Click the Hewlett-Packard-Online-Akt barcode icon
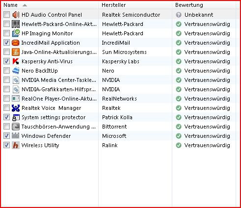 [16, 24]
